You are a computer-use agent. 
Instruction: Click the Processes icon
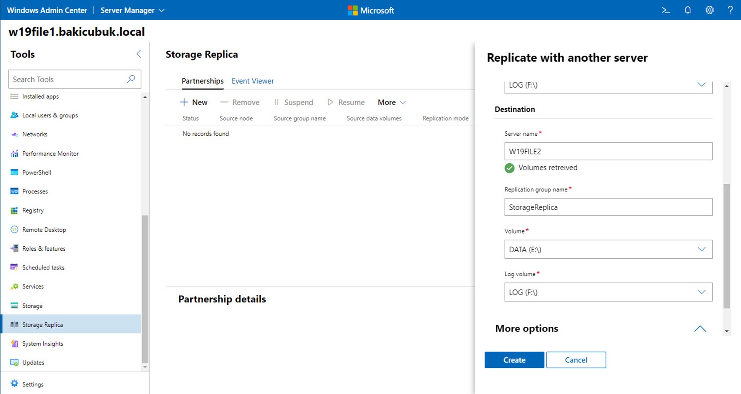point(14,191)
